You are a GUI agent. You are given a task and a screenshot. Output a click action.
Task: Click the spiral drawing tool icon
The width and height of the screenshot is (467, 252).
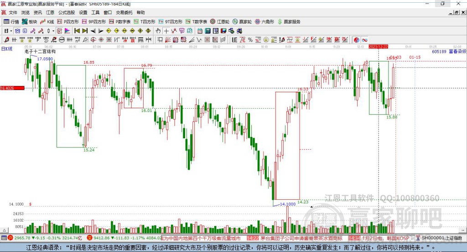(x=46, y=40)
